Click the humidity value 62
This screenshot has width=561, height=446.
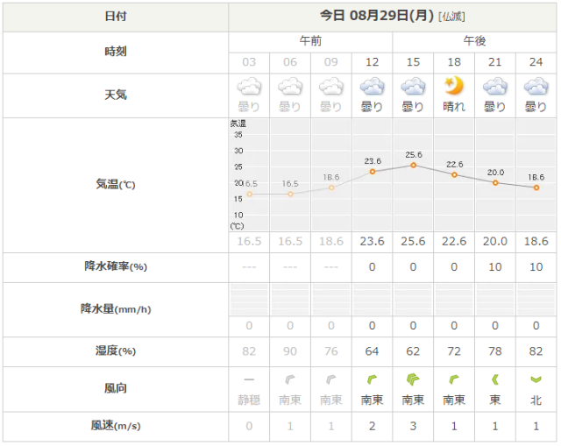point(413,351)
